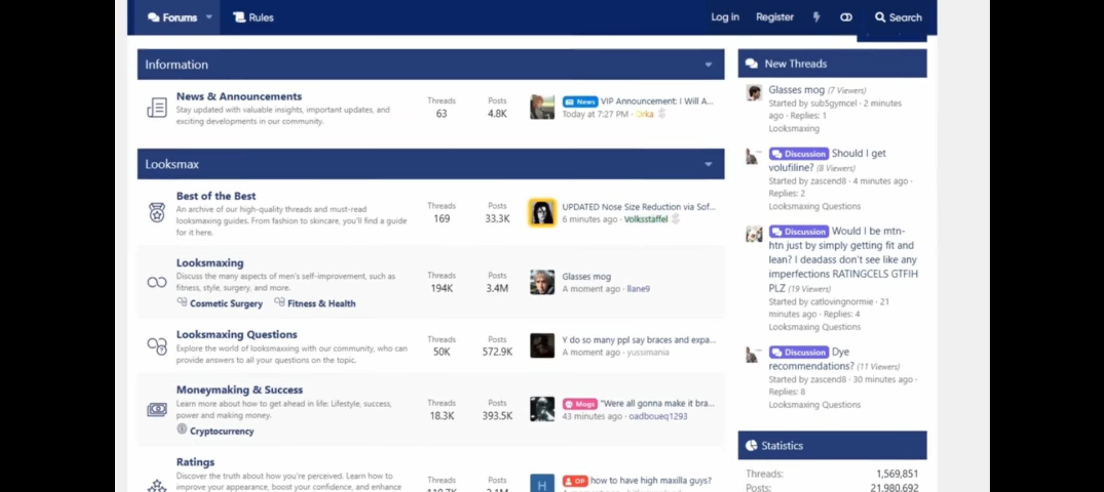Image resolution: width=1104 pixels, height=492 pixels.
Task: Toggle the dark mode style switch icon
Action: click(x=846, y=17)
